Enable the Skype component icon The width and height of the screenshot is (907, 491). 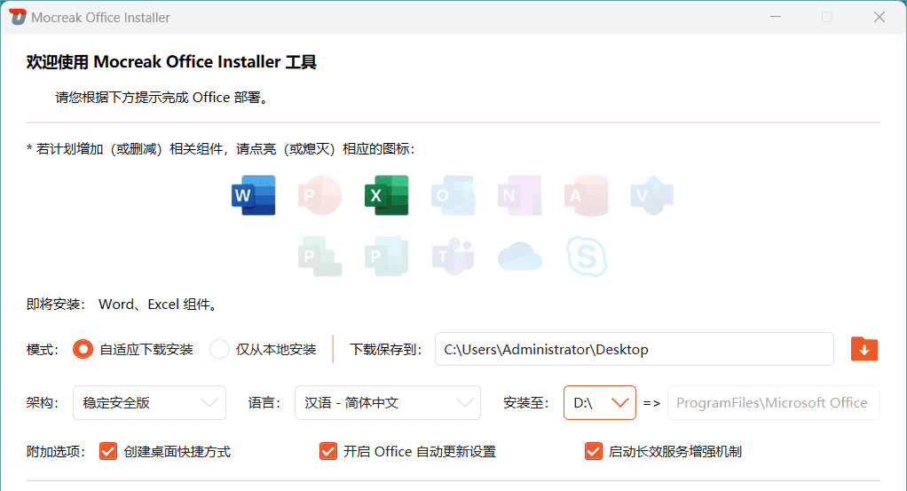pyautogui.click(x=587, y=257)
